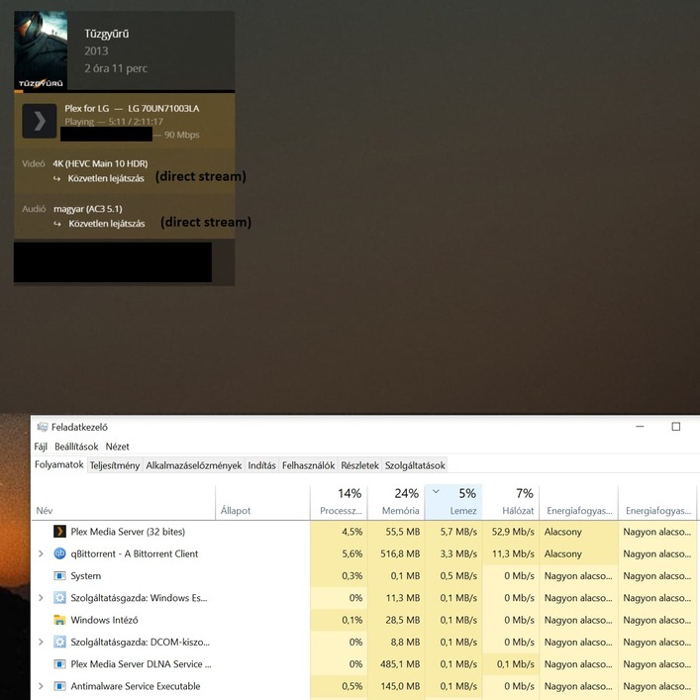Click the 11,3 Mb/s network value
The width and height of the screenshot is (700, 700).
[x=513, y=553]
